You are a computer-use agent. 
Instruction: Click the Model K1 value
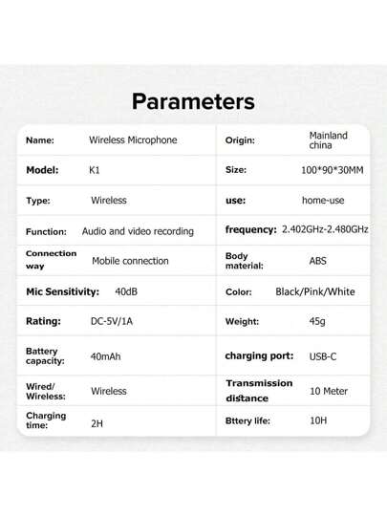coord(94,170)
